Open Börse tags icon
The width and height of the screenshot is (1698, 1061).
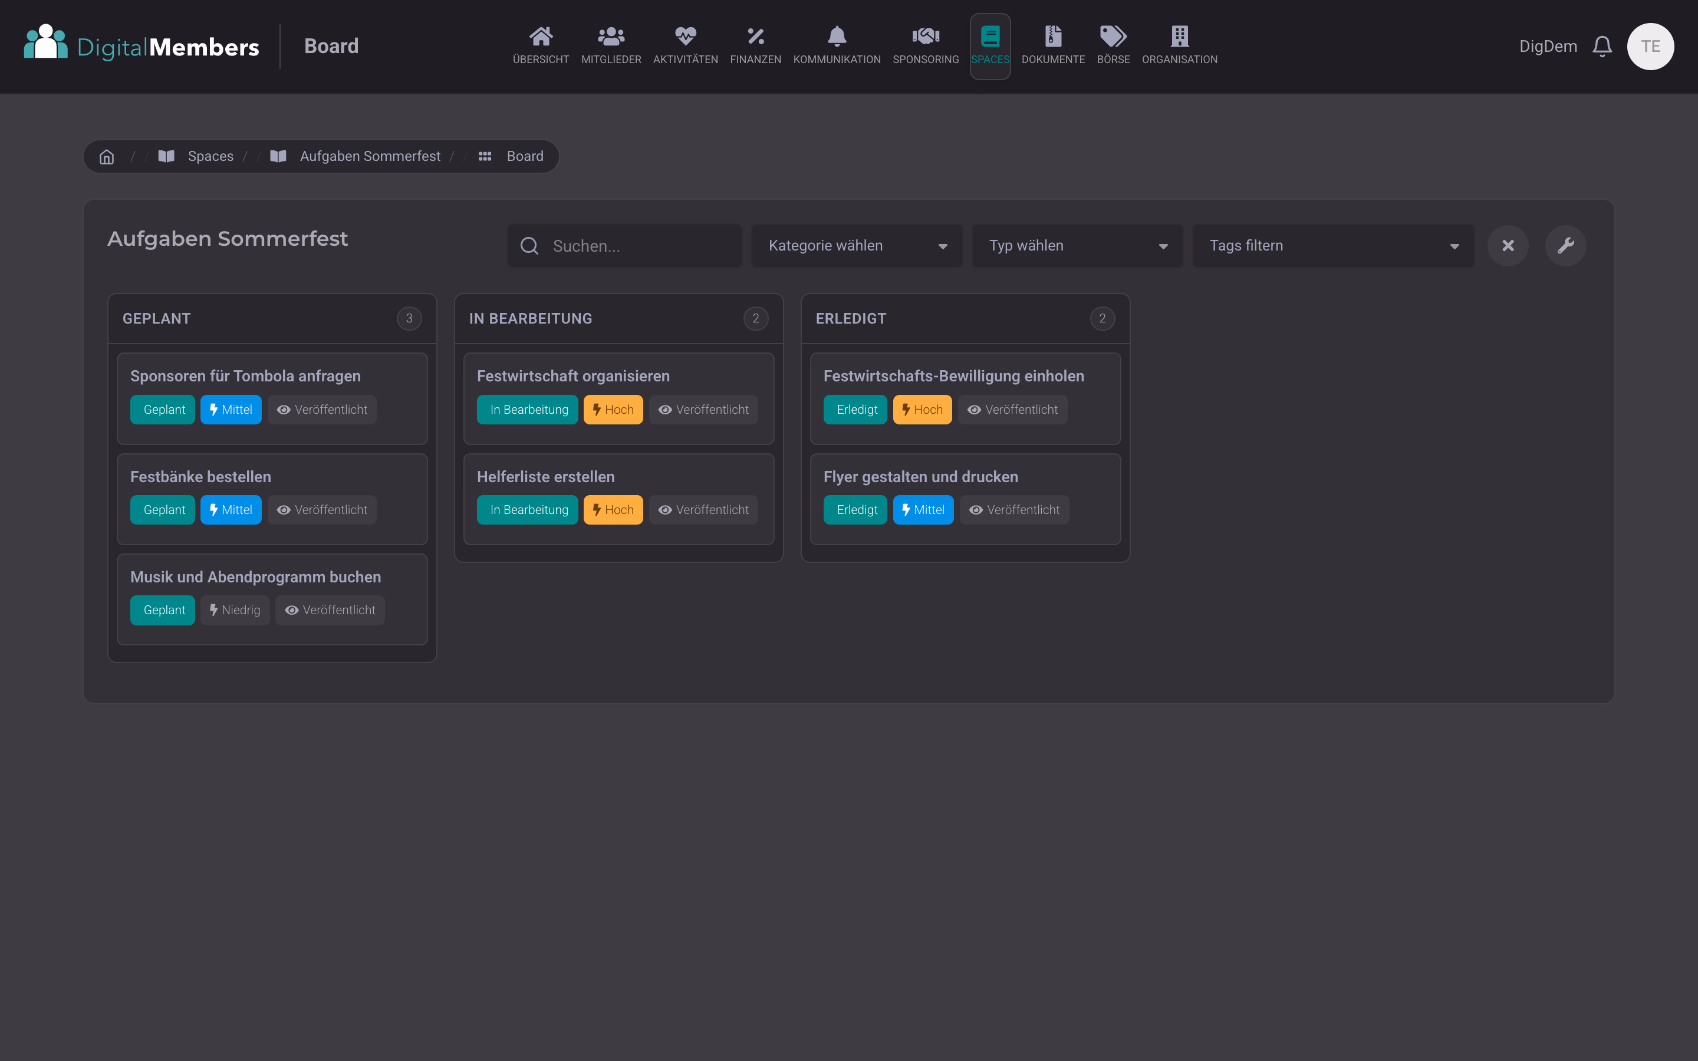(x=1113, y=36)
